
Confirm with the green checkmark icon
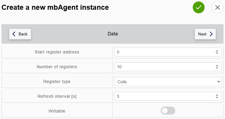point(199,7)
